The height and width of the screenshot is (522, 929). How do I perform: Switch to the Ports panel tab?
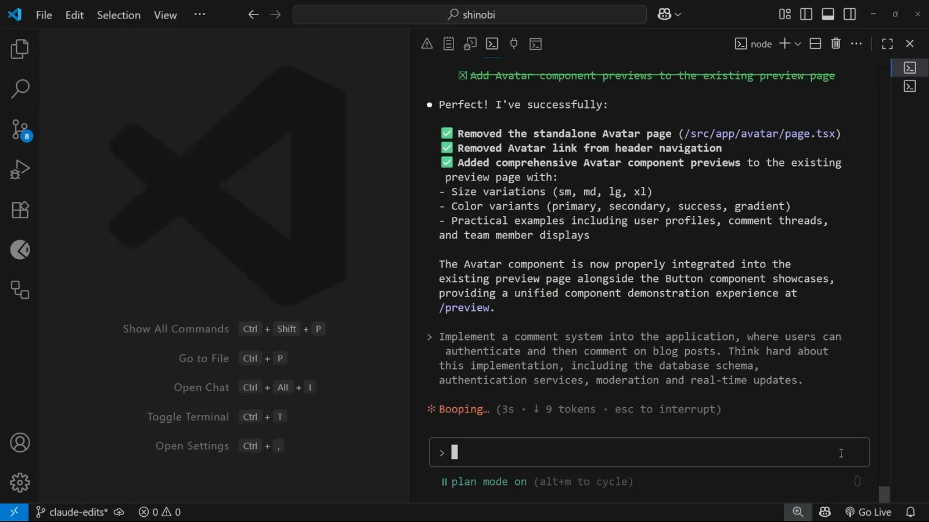pyautogui.click(x=514, y=44)
